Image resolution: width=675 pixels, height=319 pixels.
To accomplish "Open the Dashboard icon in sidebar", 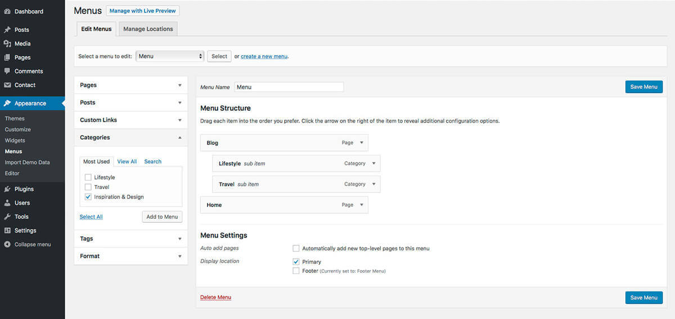I will pos(7,11).
